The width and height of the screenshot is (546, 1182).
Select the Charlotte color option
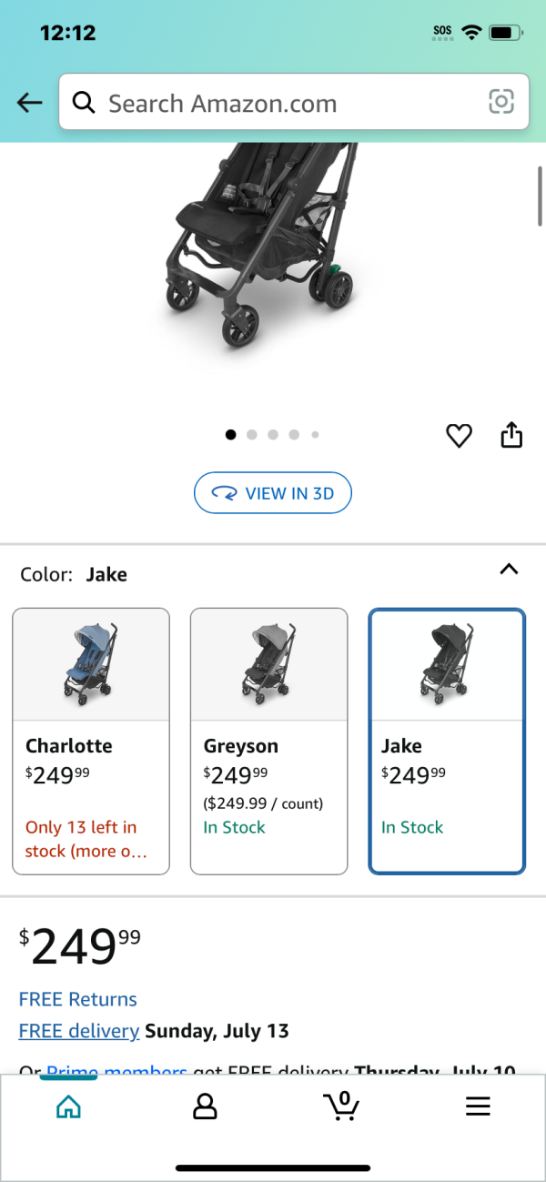(91, 741)
